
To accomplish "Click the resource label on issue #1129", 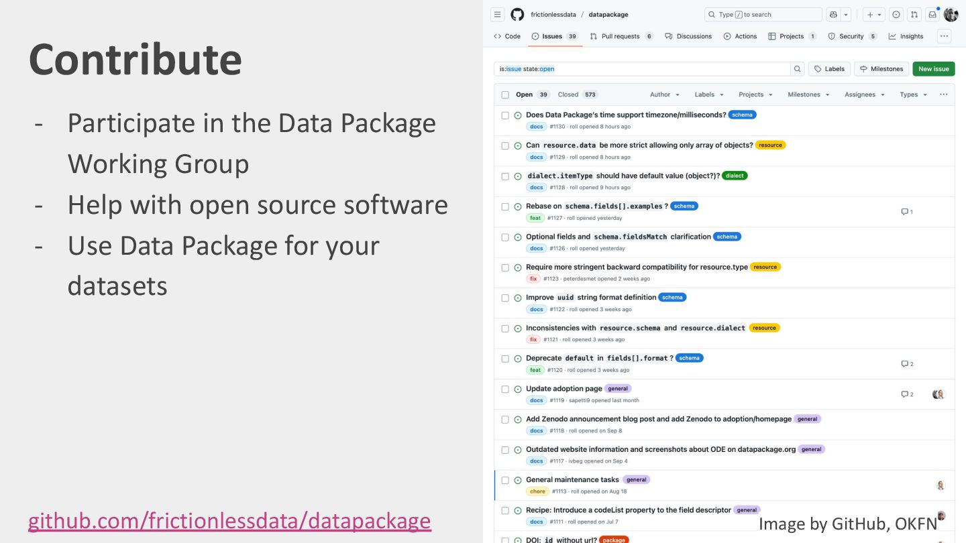I will pos(770,145).
